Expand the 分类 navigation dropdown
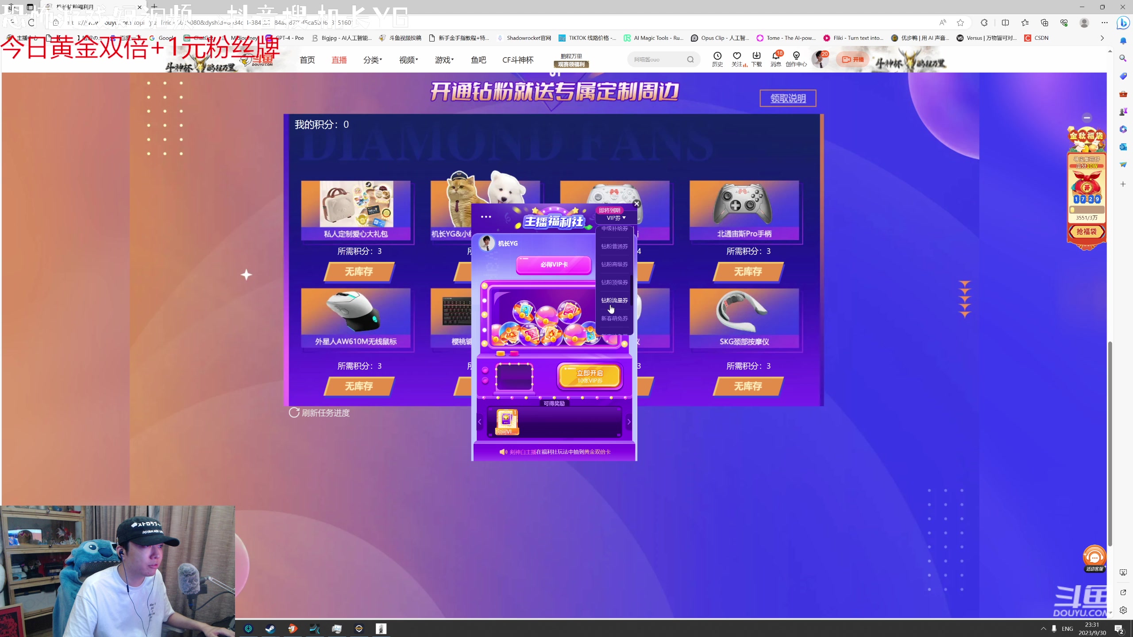The width and height of the screenshot is (1133, 637). (372, 60)
